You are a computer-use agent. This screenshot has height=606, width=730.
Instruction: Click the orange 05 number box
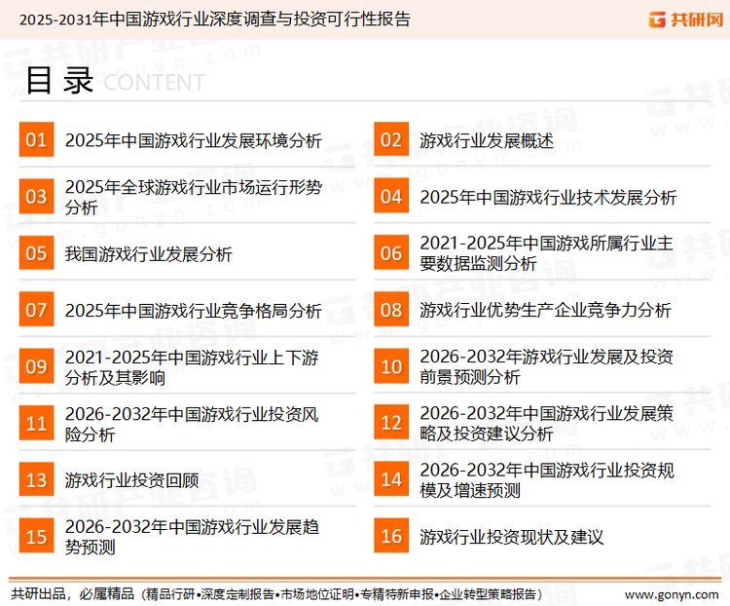36,253
